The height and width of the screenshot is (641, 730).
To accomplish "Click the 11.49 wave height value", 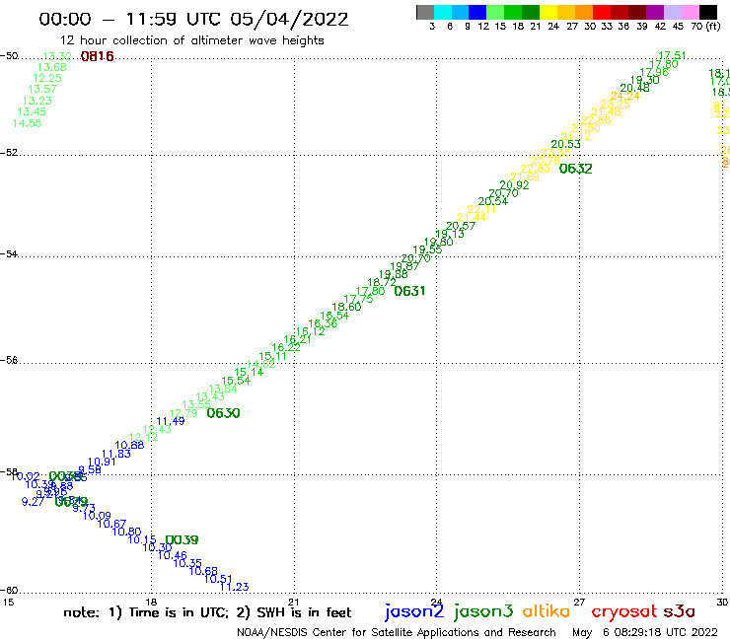I will (171, 421).
